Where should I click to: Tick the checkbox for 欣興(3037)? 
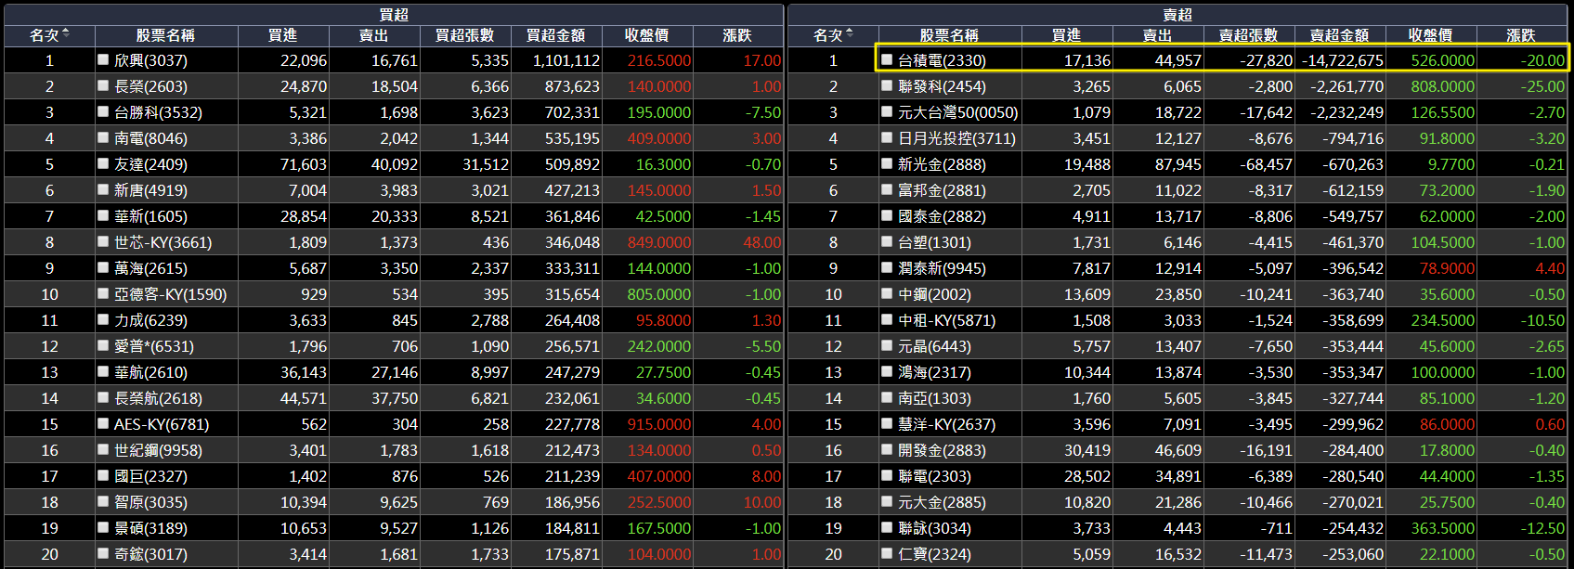click(103, 59)
